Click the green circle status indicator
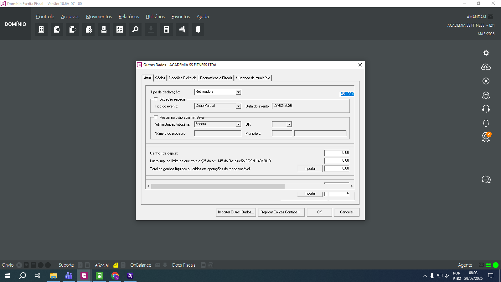 (x=496, y=265)
